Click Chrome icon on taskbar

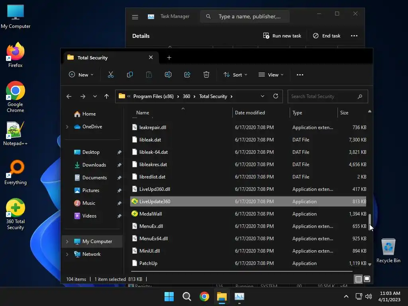click(x=204, y=296)
